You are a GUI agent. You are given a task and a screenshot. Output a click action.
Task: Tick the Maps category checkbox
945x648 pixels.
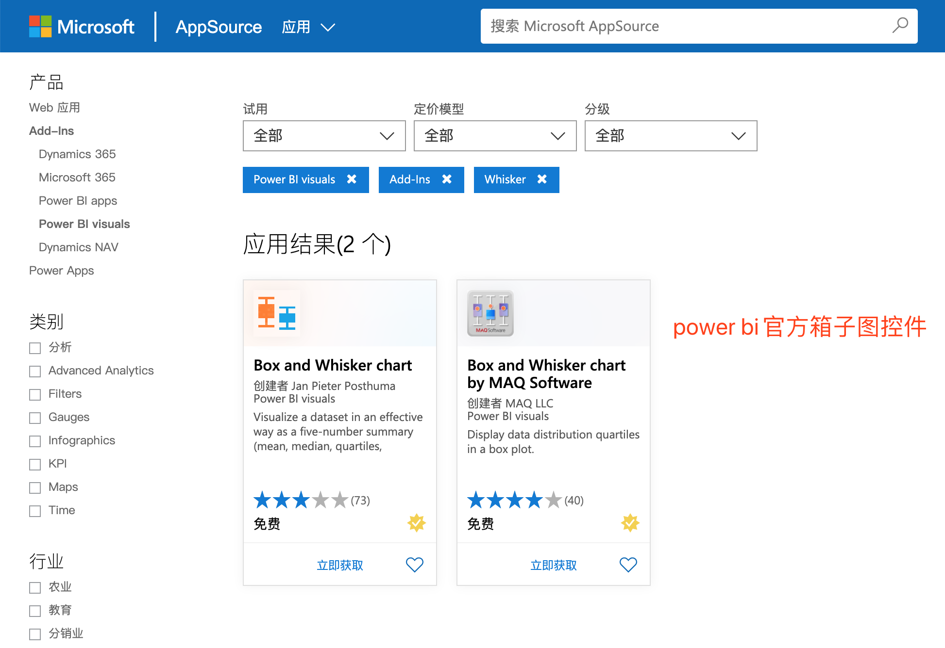click(35, 488)
